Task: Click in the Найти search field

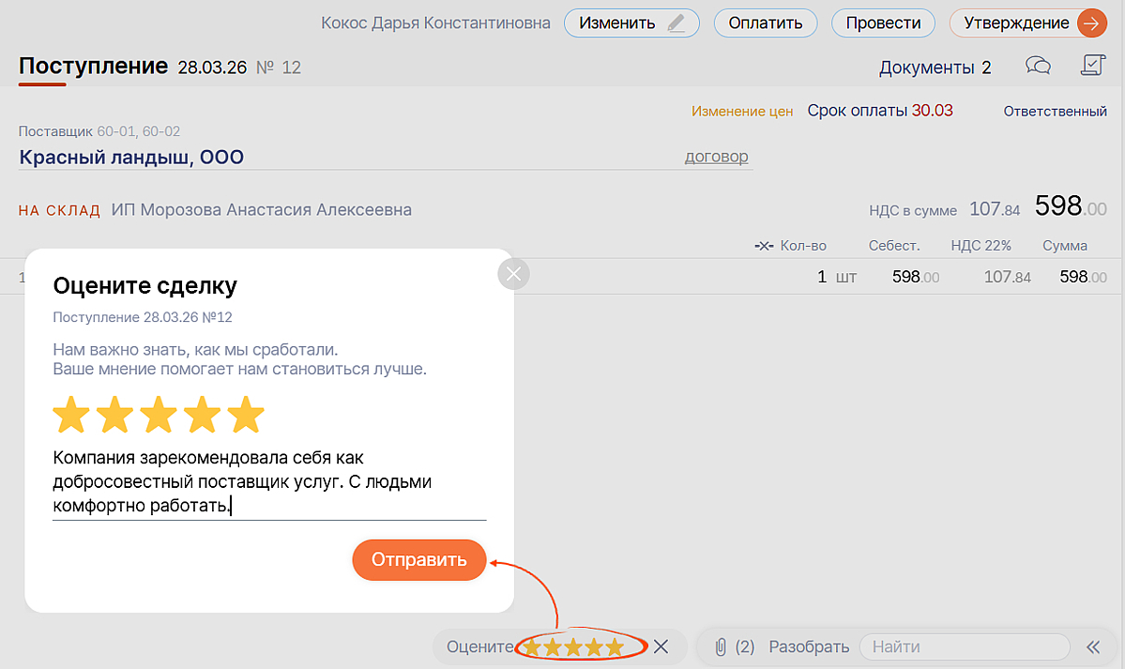Action: tap(964, 646)
